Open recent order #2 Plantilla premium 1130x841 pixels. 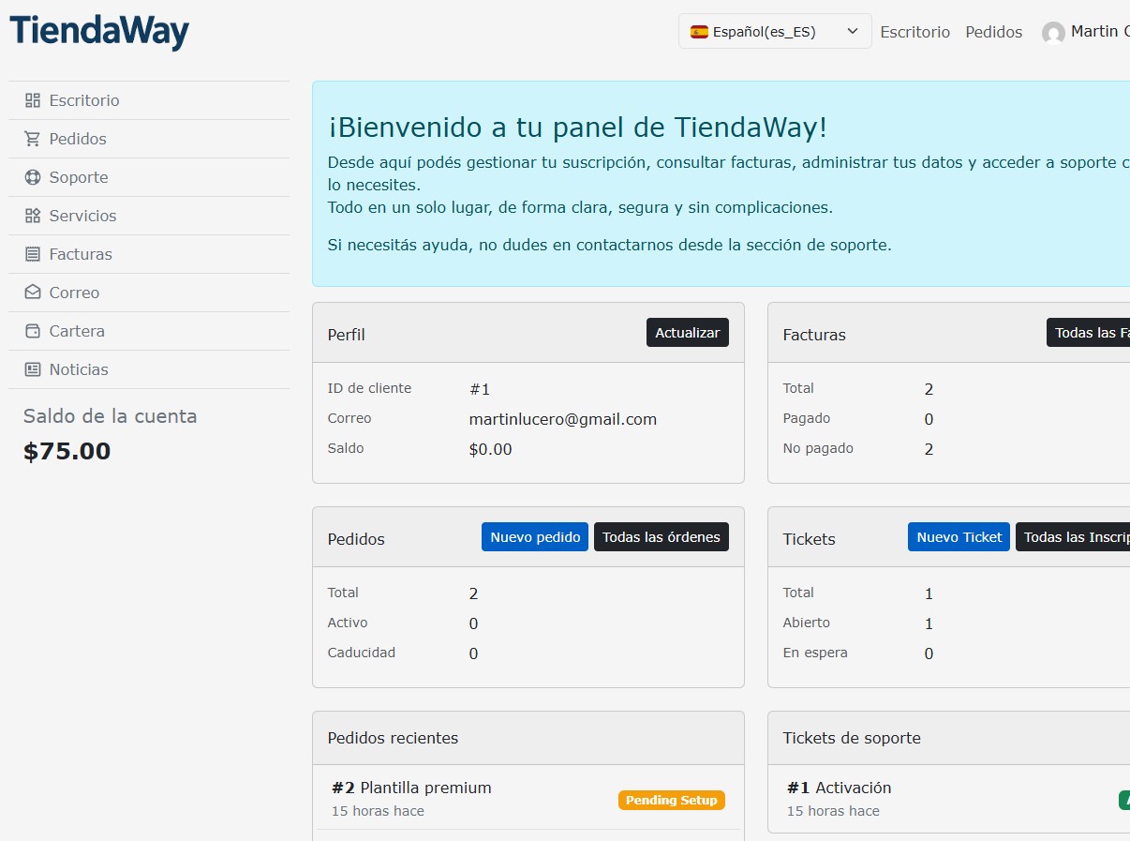pyautogui.click(x=410, y=788)
